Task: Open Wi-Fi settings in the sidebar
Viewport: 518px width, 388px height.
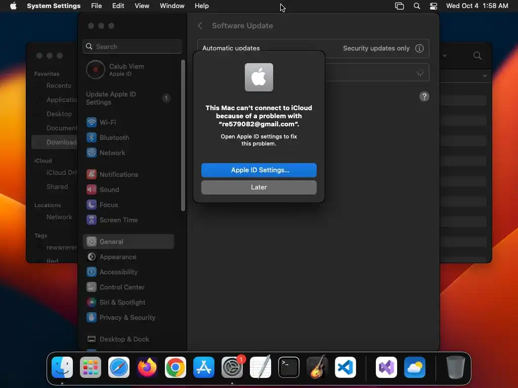Action: [128, 122]
